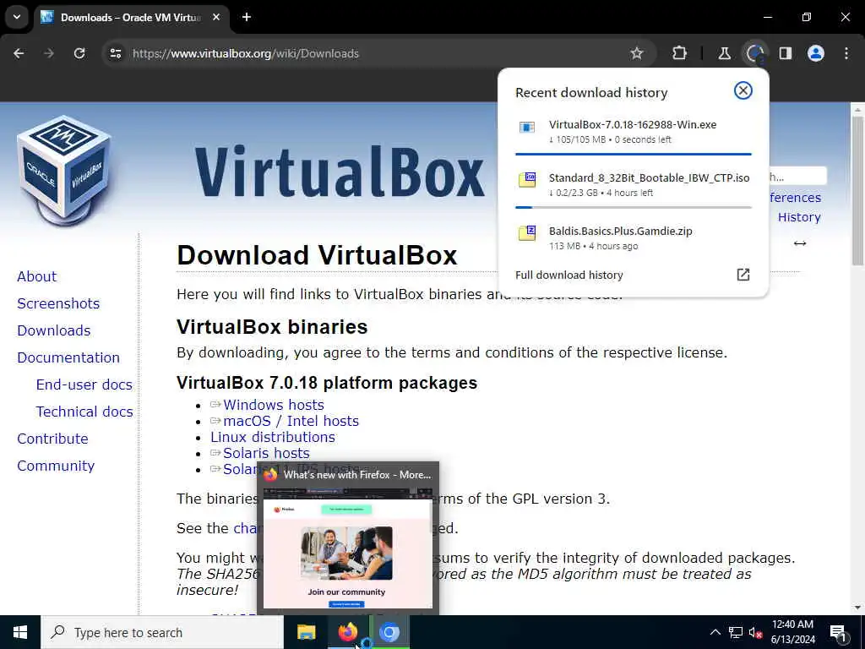
Task: Click the VirtualBox cube logo
Action: (x=63, y=170)
